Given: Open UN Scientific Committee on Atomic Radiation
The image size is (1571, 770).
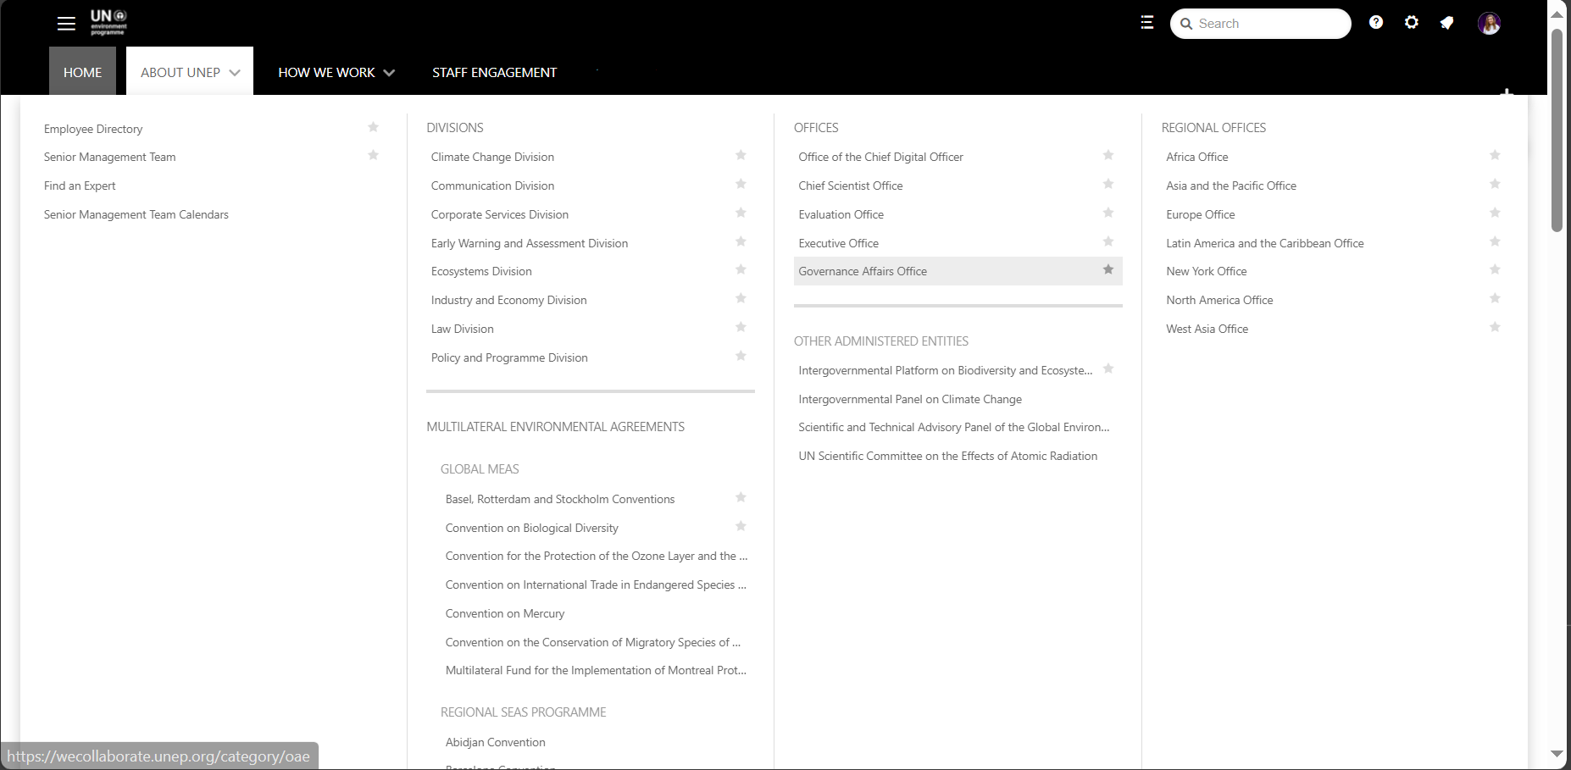Looking at the screenshot, I should point(947,456).
